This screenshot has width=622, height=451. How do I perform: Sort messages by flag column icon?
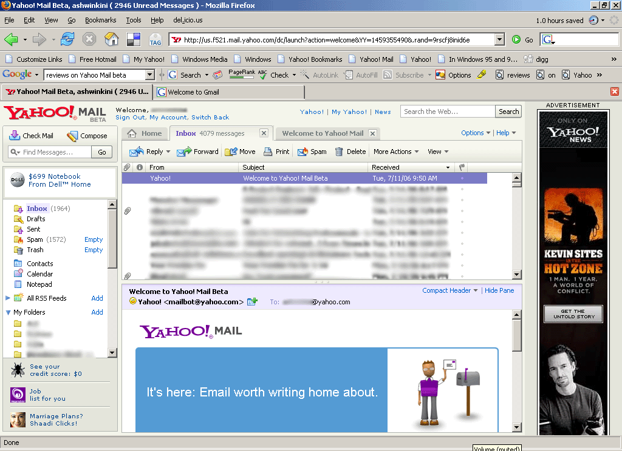[462, 167]
